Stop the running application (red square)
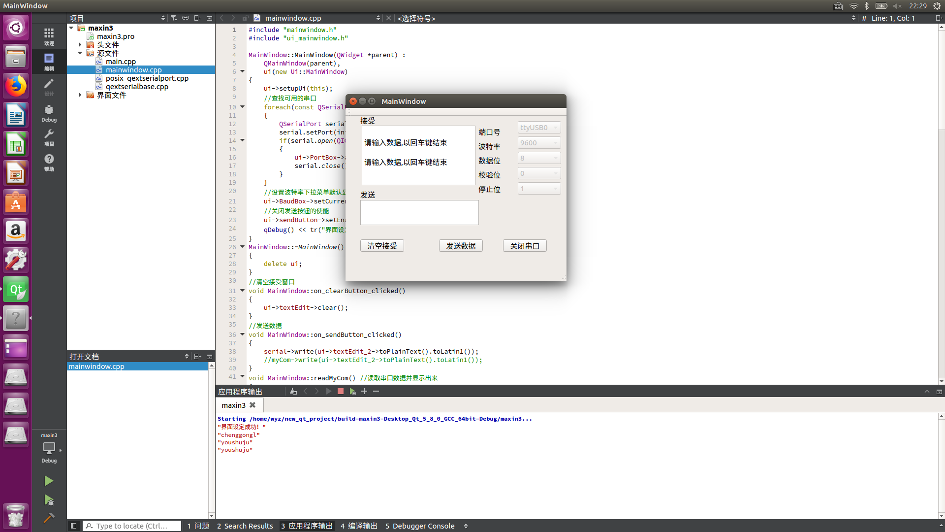 tap(340, 391)
